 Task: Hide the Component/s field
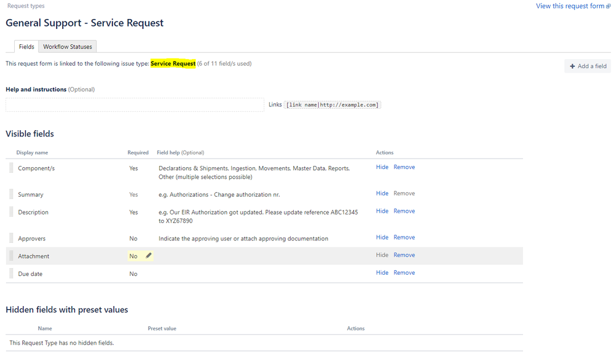coord(382,167)
